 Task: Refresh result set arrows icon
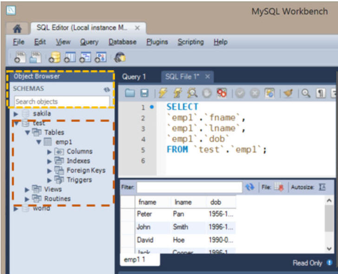click(x=250, y=187)
